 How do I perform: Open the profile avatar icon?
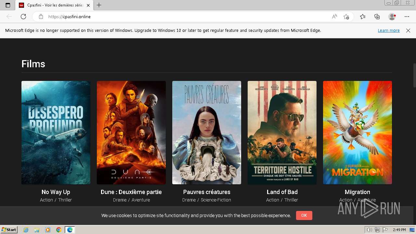(392, 17)
